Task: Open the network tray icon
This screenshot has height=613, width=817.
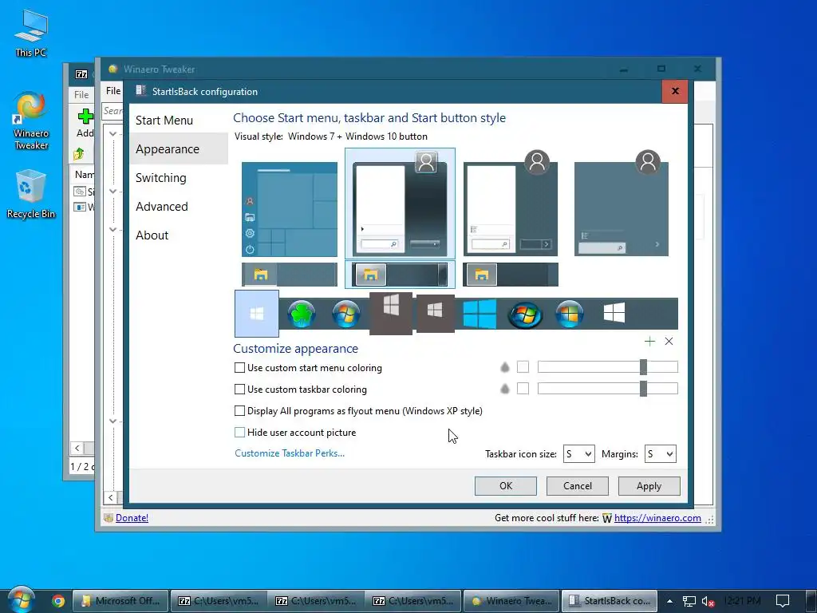Action: point(689,601)
